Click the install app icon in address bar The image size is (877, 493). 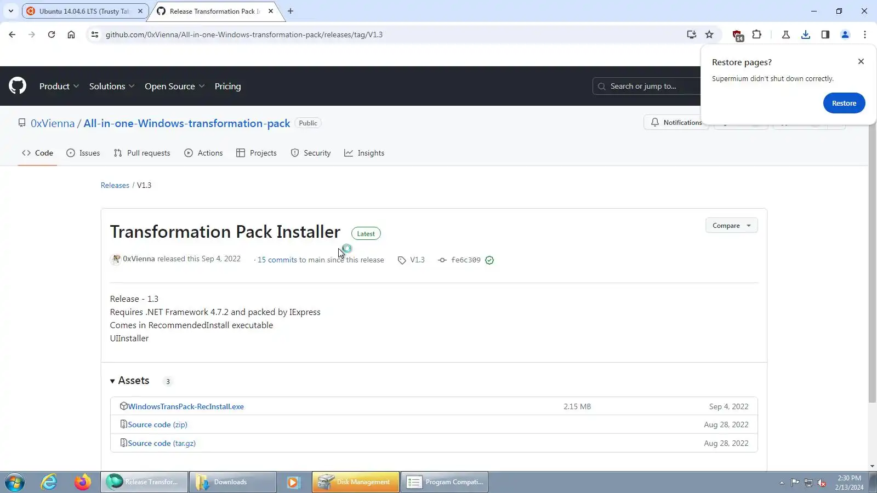(692, 35)
